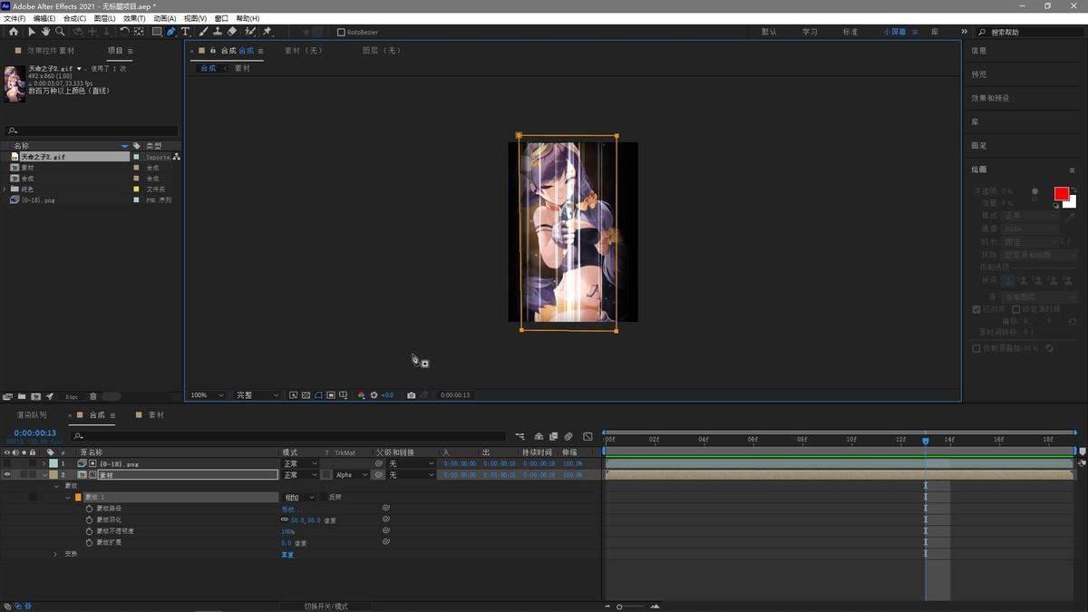The height and width of the screenshot is (612, 1088).
Task: Choose the Hand tool
Action: (x=45, y=32)
